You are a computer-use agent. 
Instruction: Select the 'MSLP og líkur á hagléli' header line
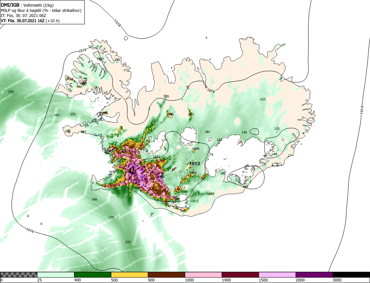point(41,10)
